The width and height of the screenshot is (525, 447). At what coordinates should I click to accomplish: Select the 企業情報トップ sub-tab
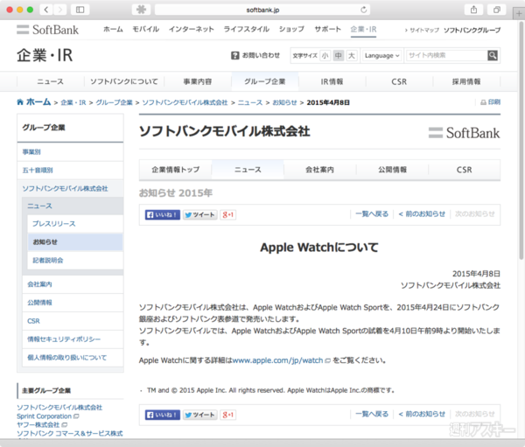pos(175,170)
